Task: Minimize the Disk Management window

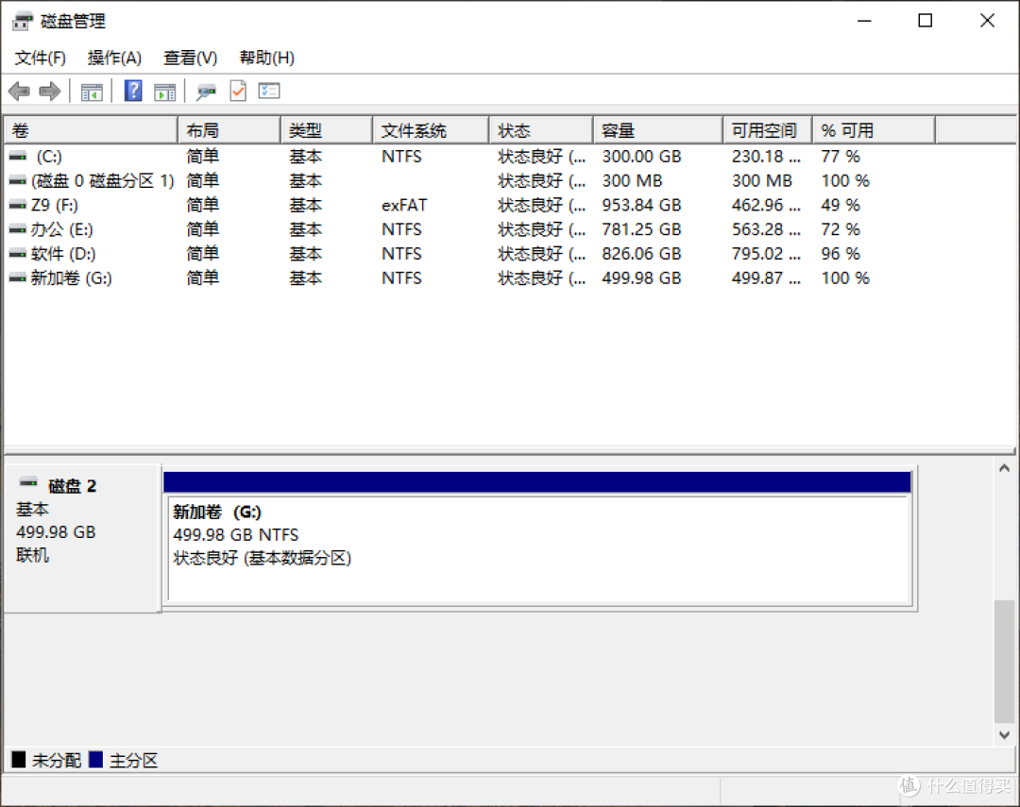Action: click(864, 21)
